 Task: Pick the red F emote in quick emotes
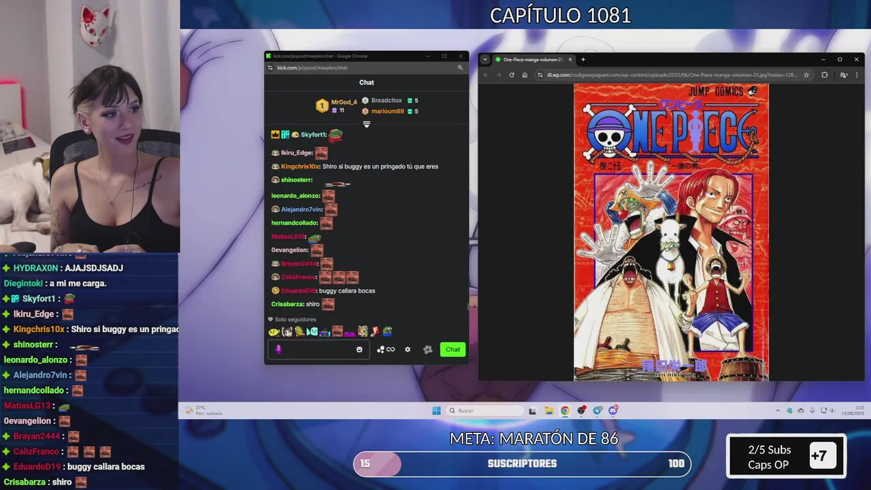pyautogui.click(x=376, y=331)
